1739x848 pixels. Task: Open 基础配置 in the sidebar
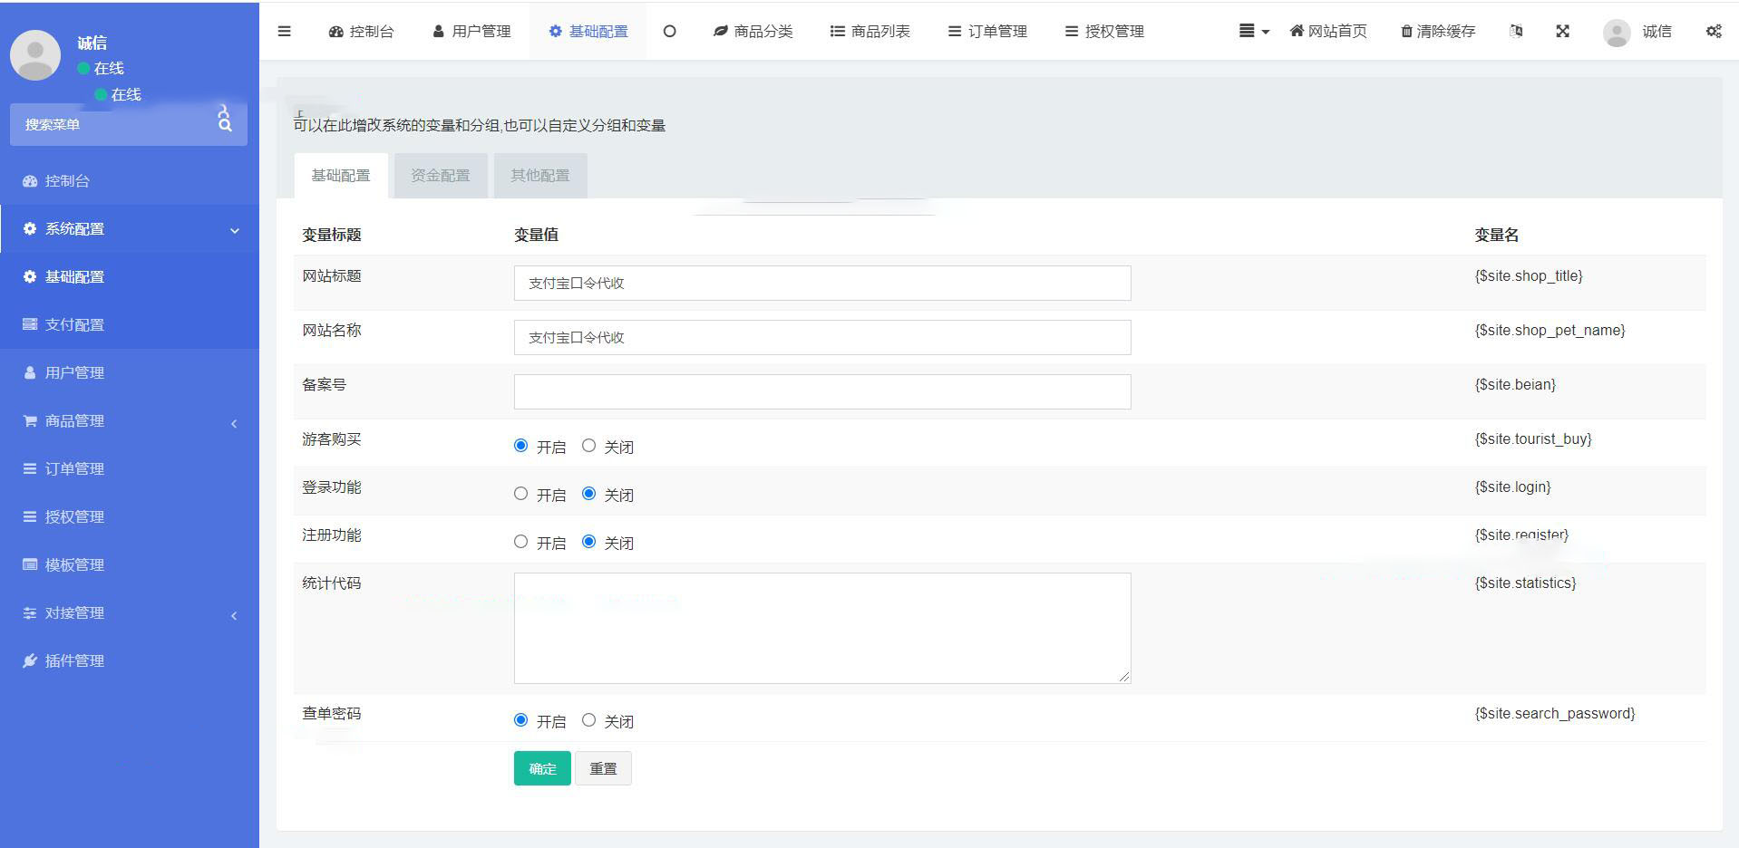(x=130, y=276)
